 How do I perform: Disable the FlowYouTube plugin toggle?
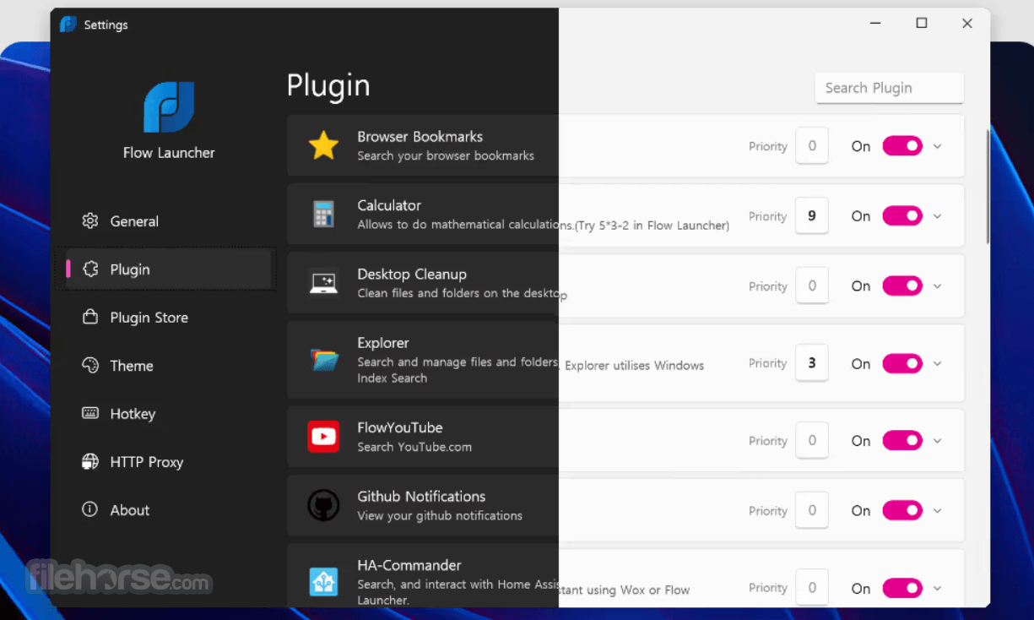[902, 441]
